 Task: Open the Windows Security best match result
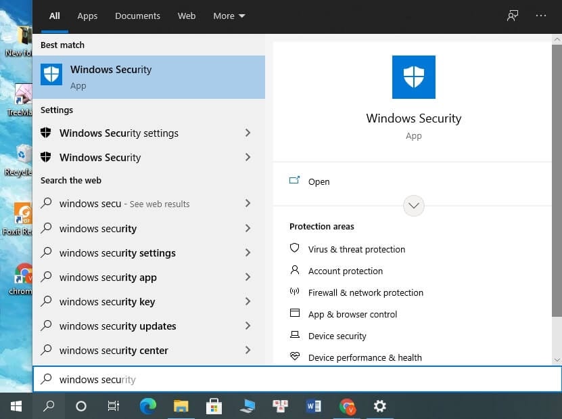click(149, 77)
